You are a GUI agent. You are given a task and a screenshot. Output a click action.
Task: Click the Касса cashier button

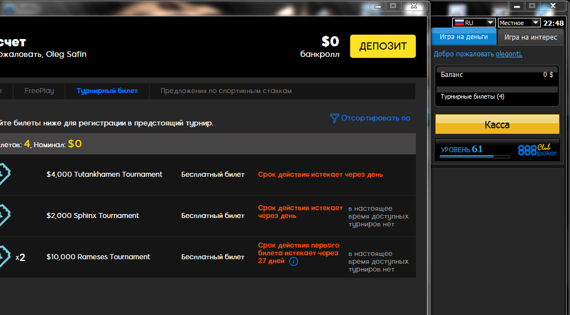tap(497, 124)
